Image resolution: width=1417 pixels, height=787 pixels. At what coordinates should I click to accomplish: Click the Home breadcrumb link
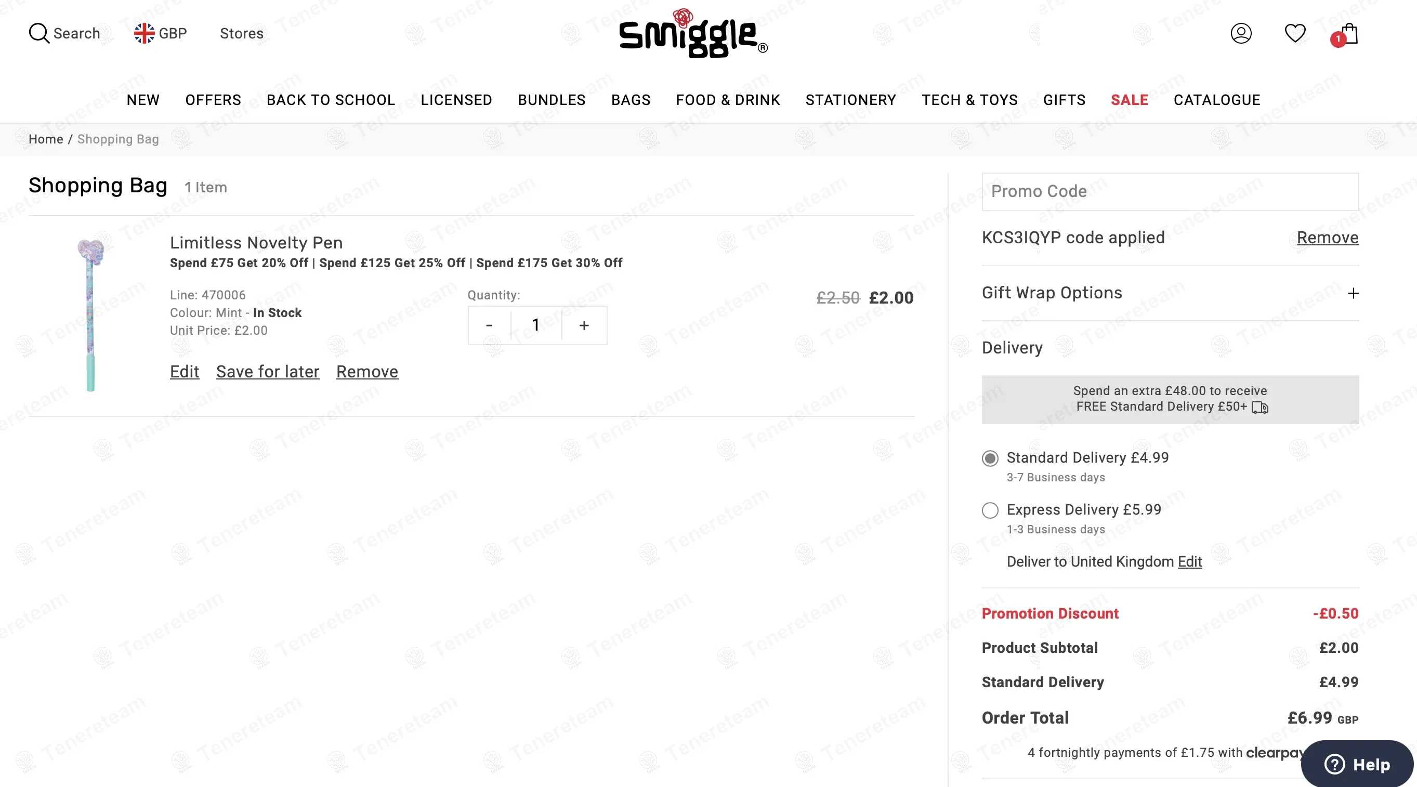tap(46, 139)
